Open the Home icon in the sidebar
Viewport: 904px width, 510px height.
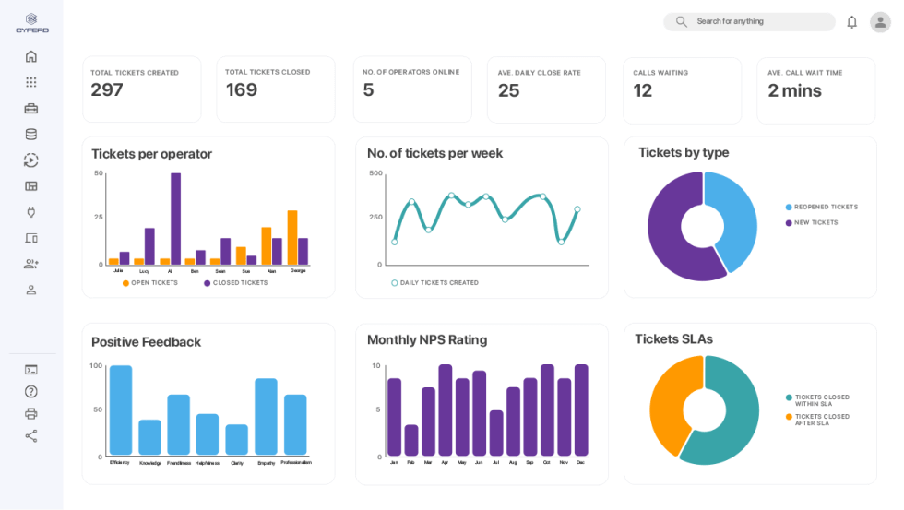point(31,56)
